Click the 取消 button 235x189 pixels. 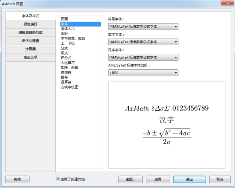(220, 179)
